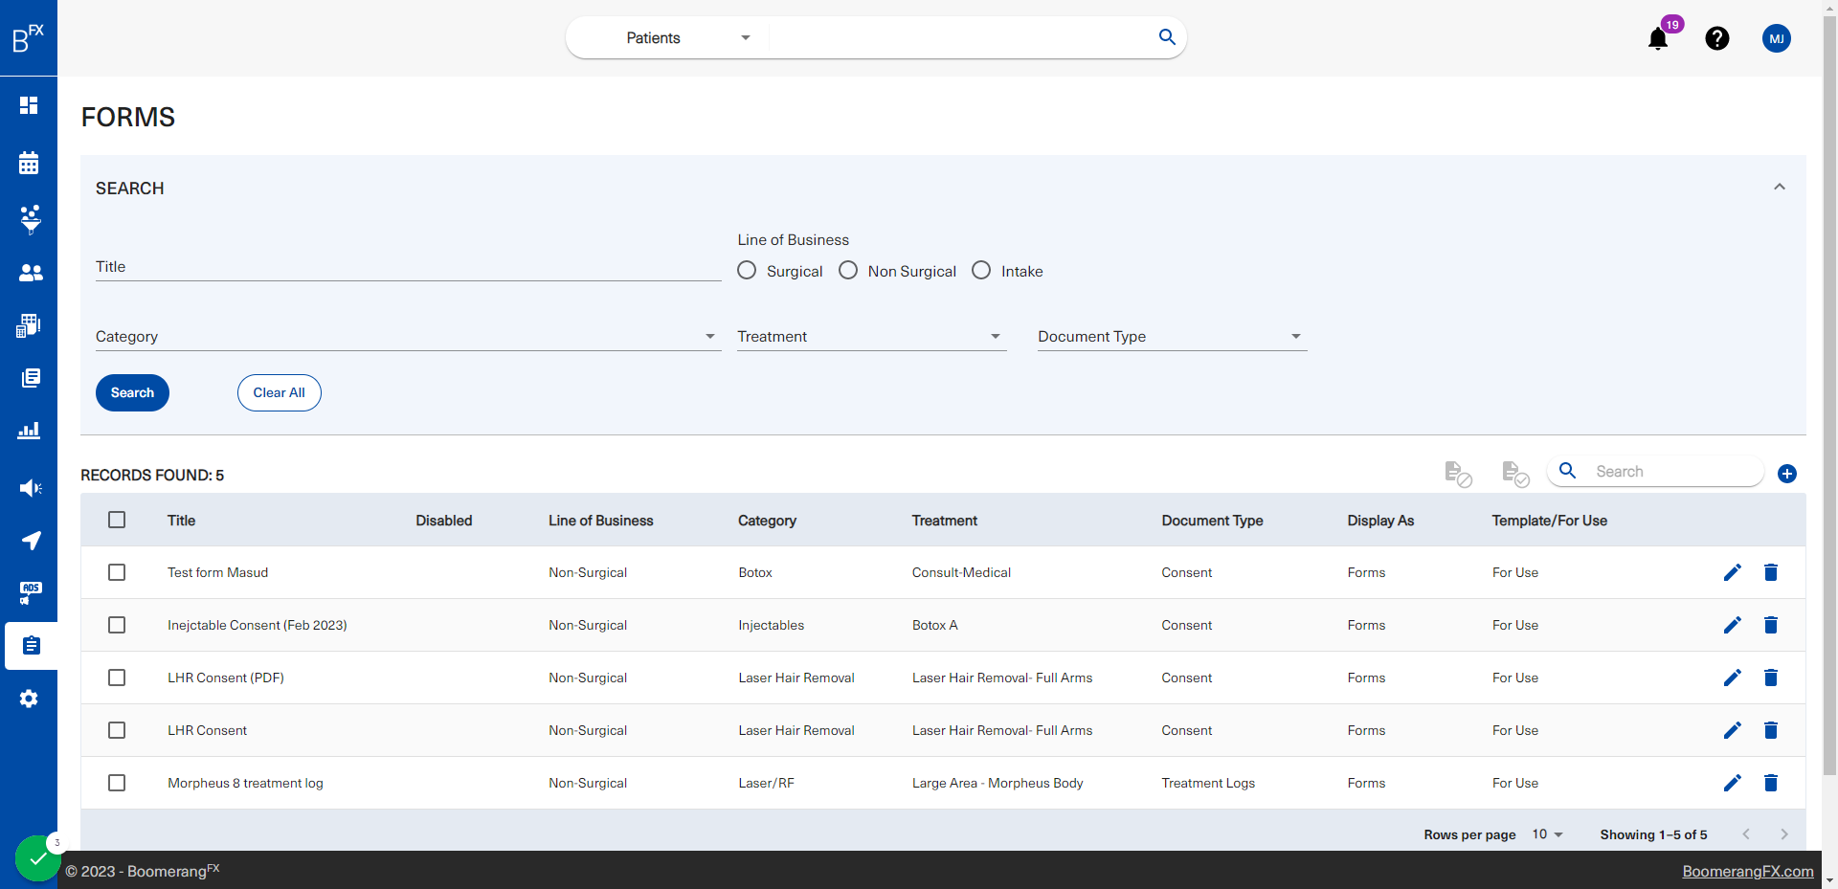The height and width of the screenshot is (889, 1838).
Task: Open the patients group icon in sidebar
Action: (31, 273)
